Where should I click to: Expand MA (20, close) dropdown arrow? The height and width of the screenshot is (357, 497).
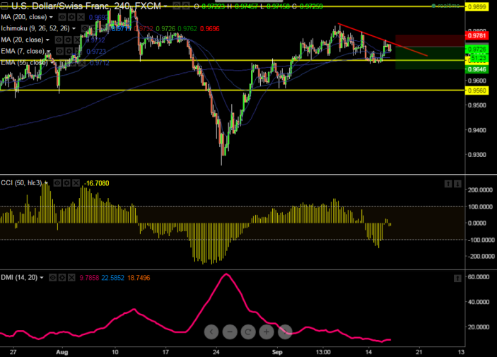pos(47,40)
